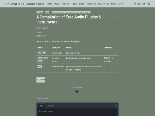Open the Styles/CSSs nav item
Image resolution: width=155 pixels, height=116 pixels.
click(103, 4)
